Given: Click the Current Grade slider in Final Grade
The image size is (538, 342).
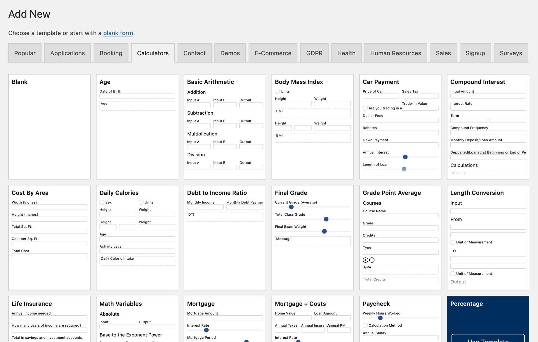Looking at the screenshot, I should tap(291, 207).
